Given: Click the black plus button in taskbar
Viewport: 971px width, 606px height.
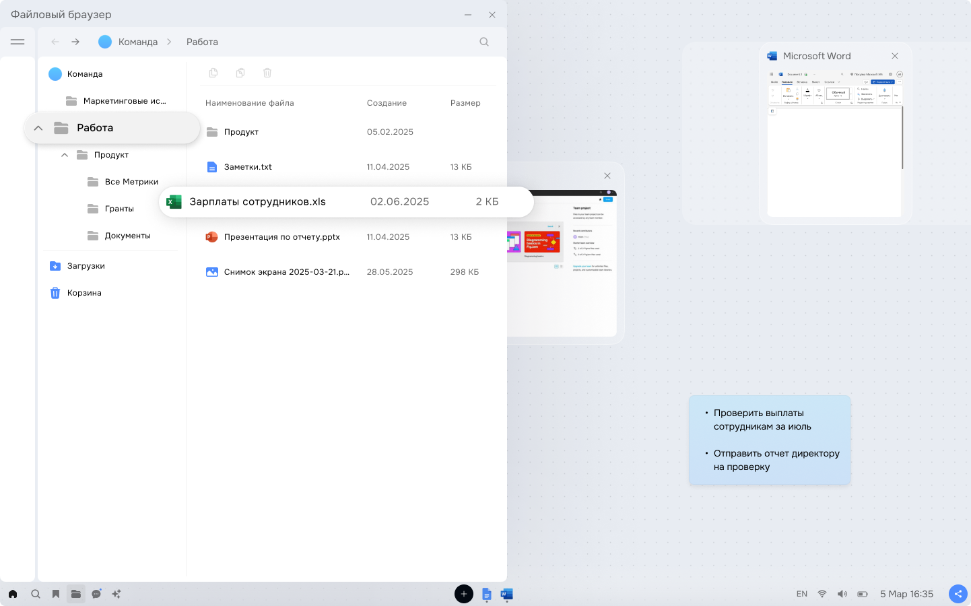Looking at the screenshot, I should point(464,594).
